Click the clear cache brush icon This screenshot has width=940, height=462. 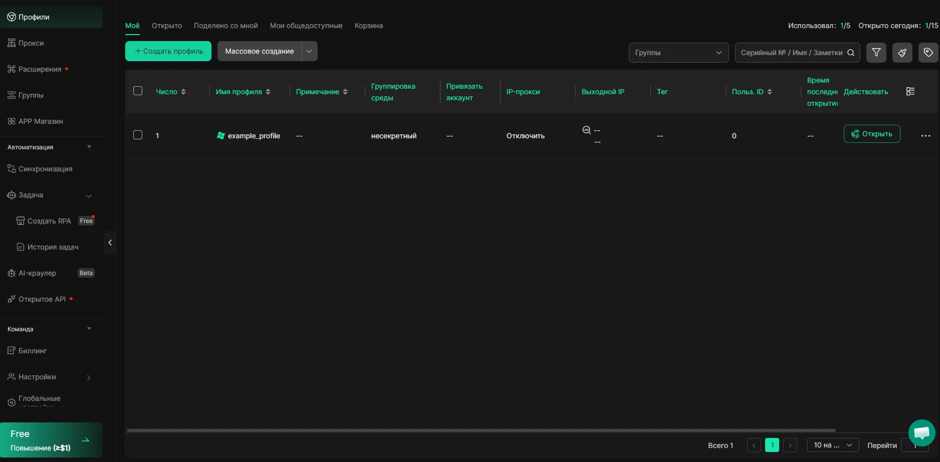pos(902,53)
